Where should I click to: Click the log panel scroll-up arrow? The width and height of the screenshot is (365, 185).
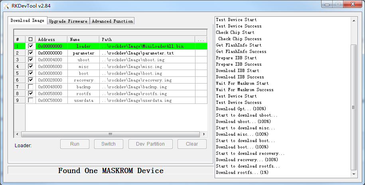pyautogui.click(x=353, y=21)
